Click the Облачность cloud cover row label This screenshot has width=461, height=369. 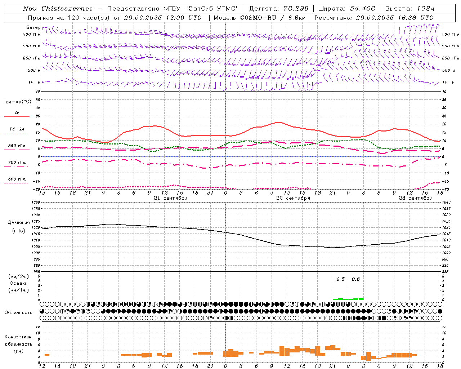18,313
